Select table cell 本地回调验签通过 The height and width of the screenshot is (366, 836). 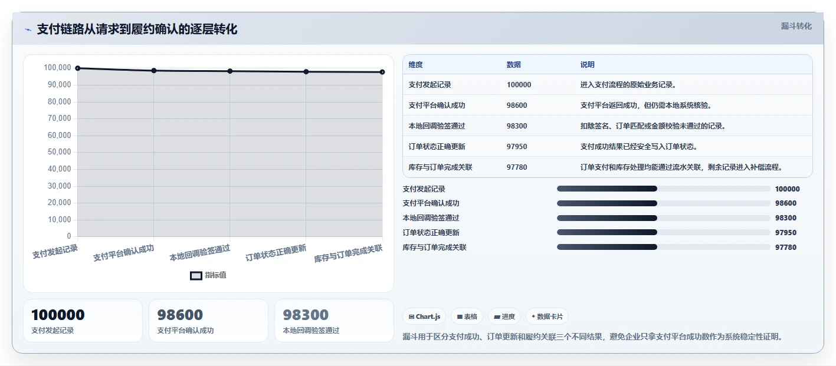(437, 126)
